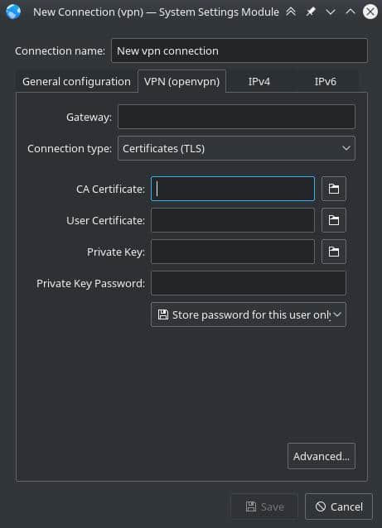Focus the Connection name field
This screenshot has width=382, height=528.
coord(239,50)
